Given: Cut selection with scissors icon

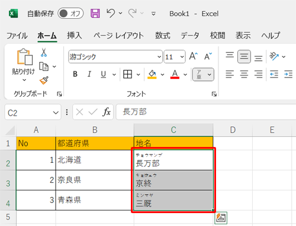Looking at the screenshot, I should (44, 53).
